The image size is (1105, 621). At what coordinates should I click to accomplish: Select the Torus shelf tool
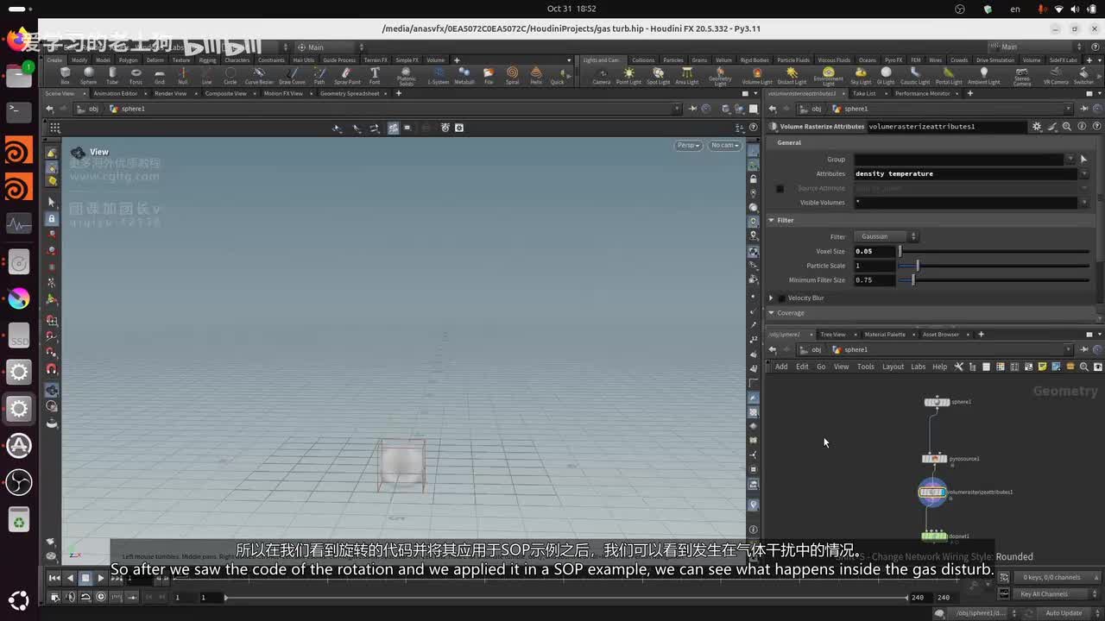(x=136, y=76)
